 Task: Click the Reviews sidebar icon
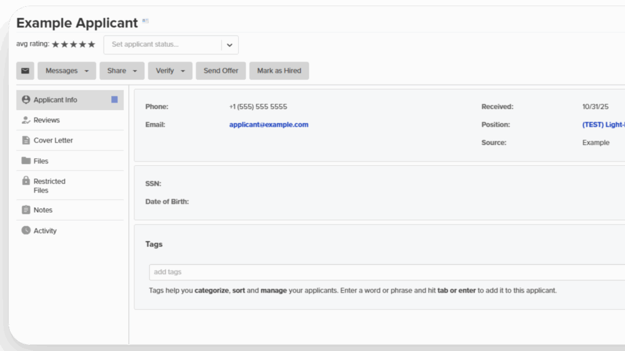(x=26, y=120)
